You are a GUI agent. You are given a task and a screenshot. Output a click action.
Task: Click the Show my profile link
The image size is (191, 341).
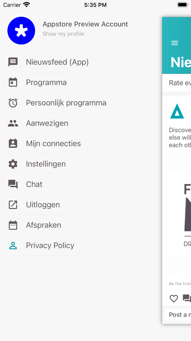[x=63, y=34]
